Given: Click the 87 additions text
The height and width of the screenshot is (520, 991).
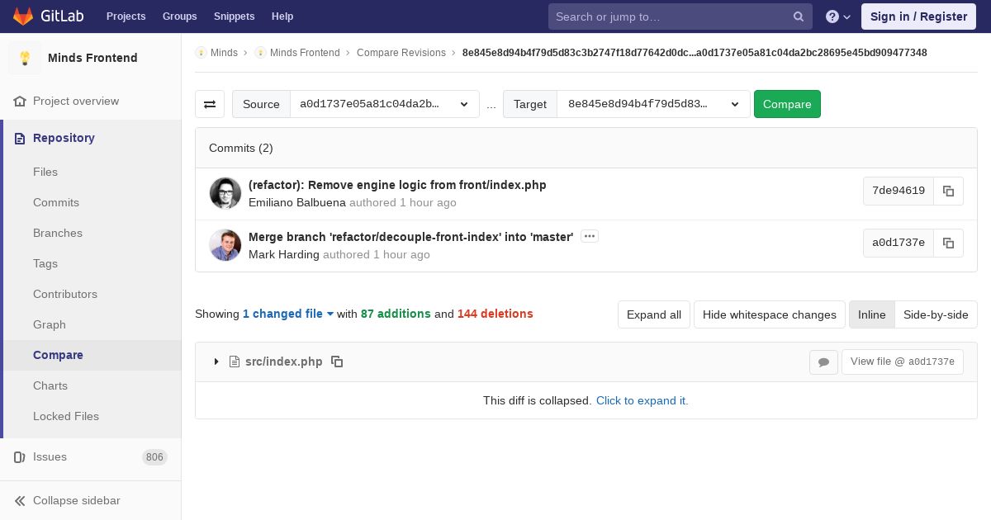Looking at the screenshot, I should pos(396,314).
